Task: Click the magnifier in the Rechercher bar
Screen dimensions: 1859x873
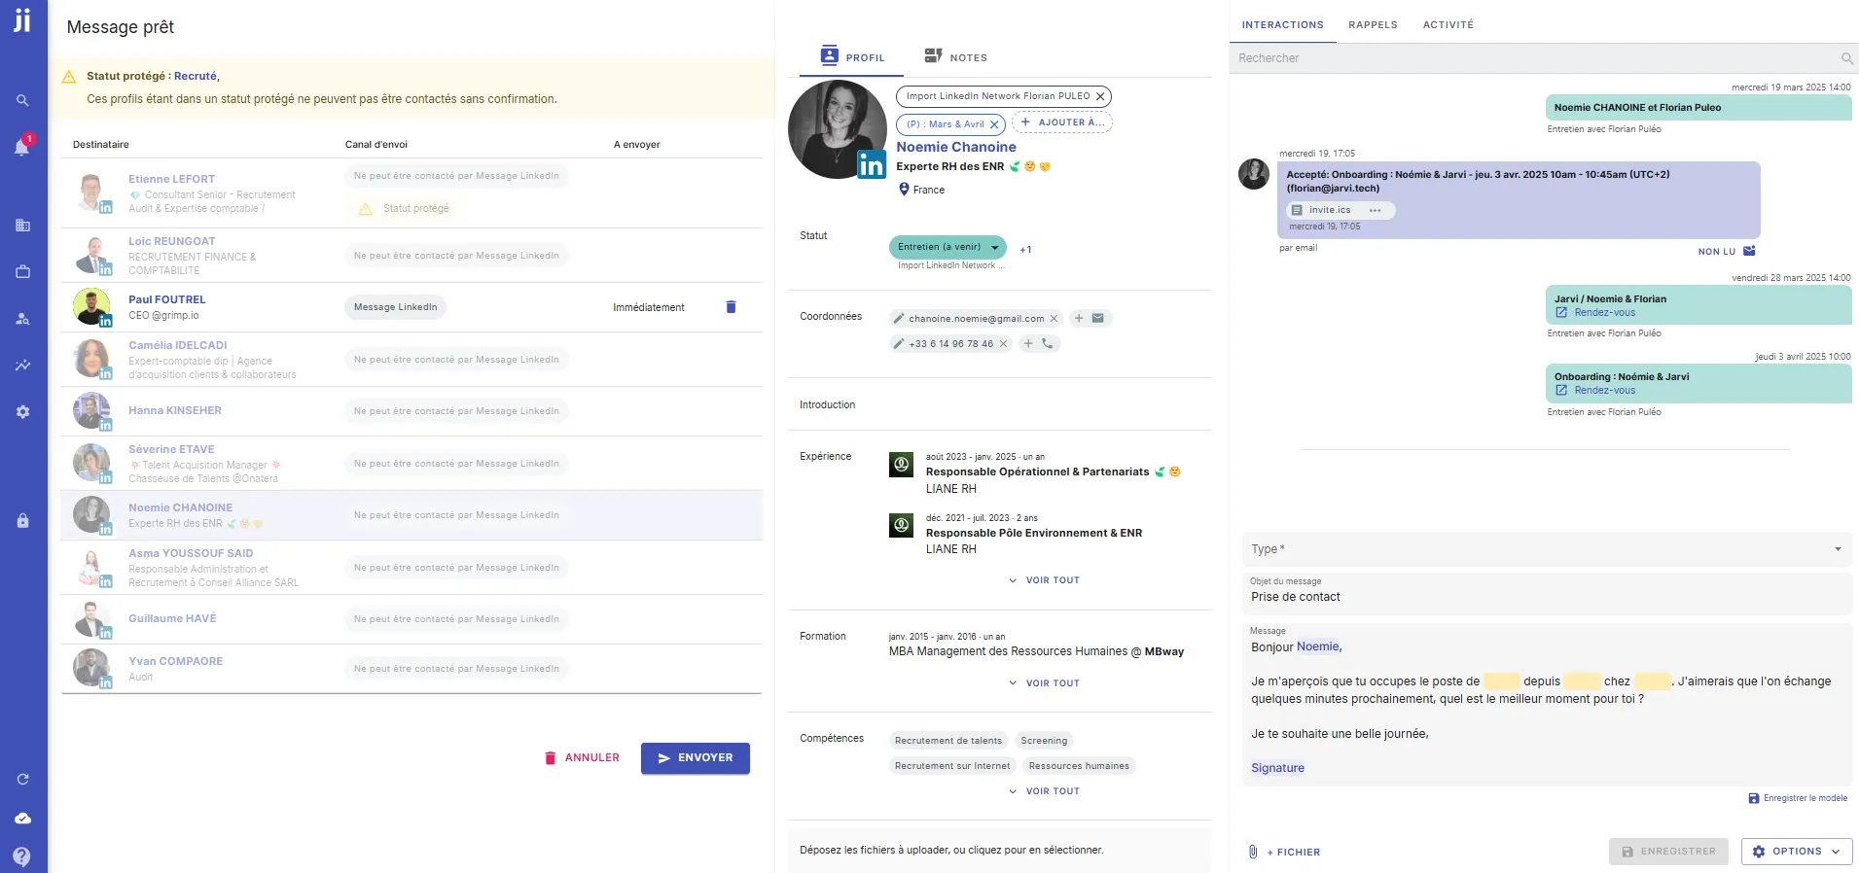Action: tap(1846, 58)
